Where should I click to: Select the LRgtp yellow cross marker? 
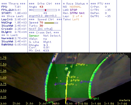[x=72, y=81]
